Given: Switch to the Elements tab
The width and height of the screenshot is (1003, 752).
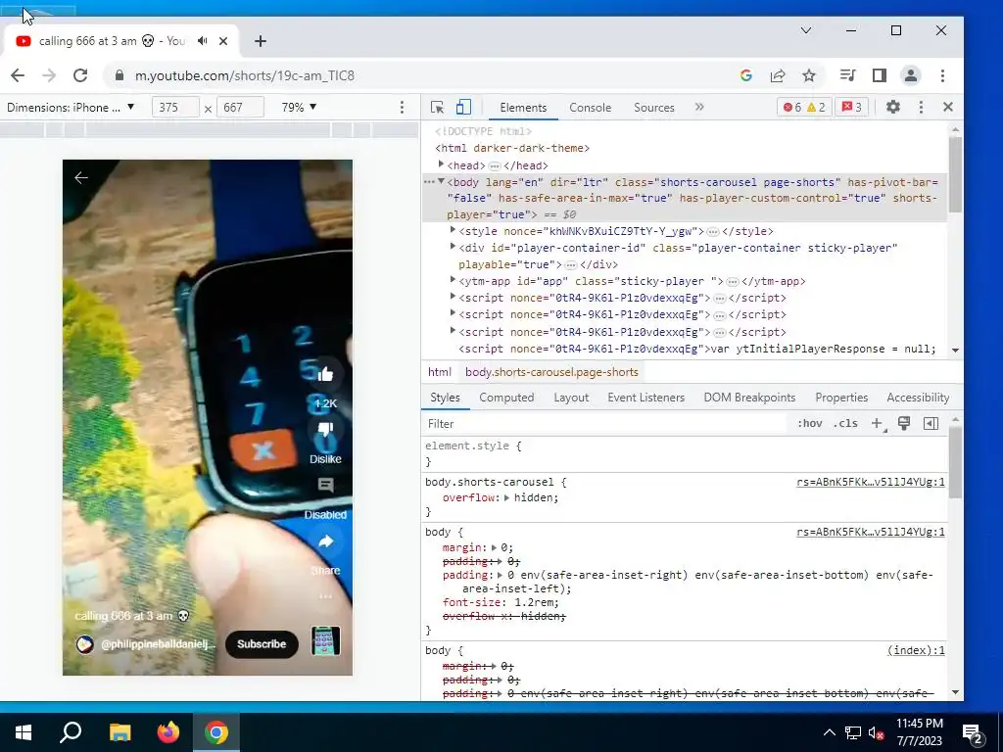Looking at the screenshot, I should [x=523, y=108].
